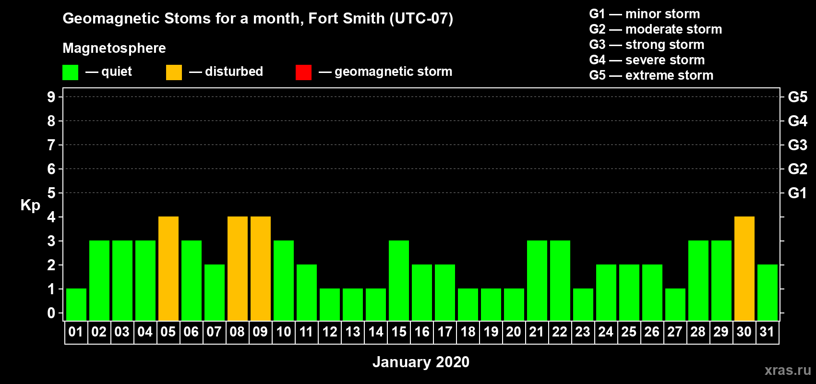Click the G2 label on right axis
Screen dimensions: 816x384
click(798, 169)
